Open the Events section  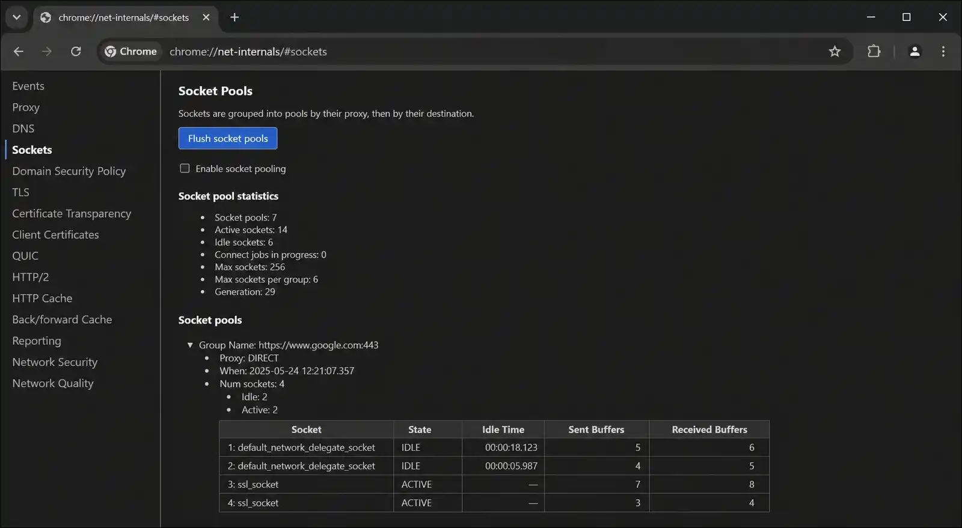[x=28, y=86]
